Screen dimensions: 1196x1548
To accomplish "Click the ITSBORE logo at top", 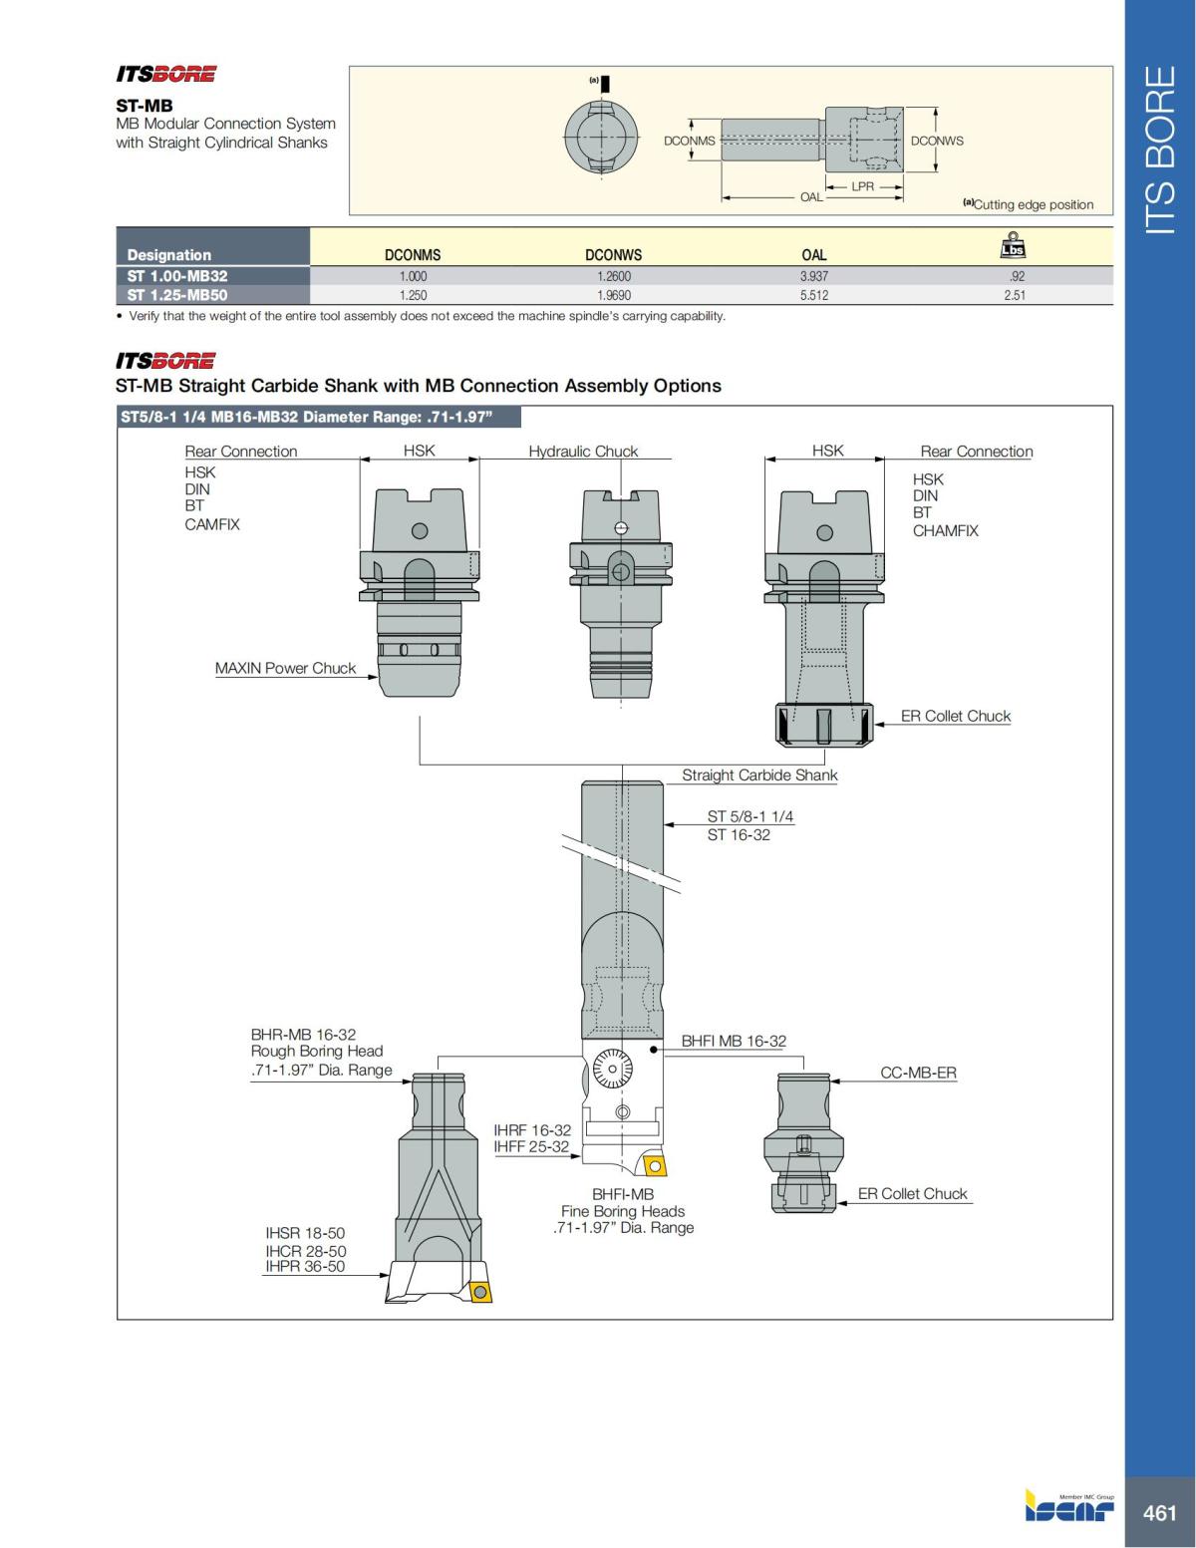I will click(165, 74).
